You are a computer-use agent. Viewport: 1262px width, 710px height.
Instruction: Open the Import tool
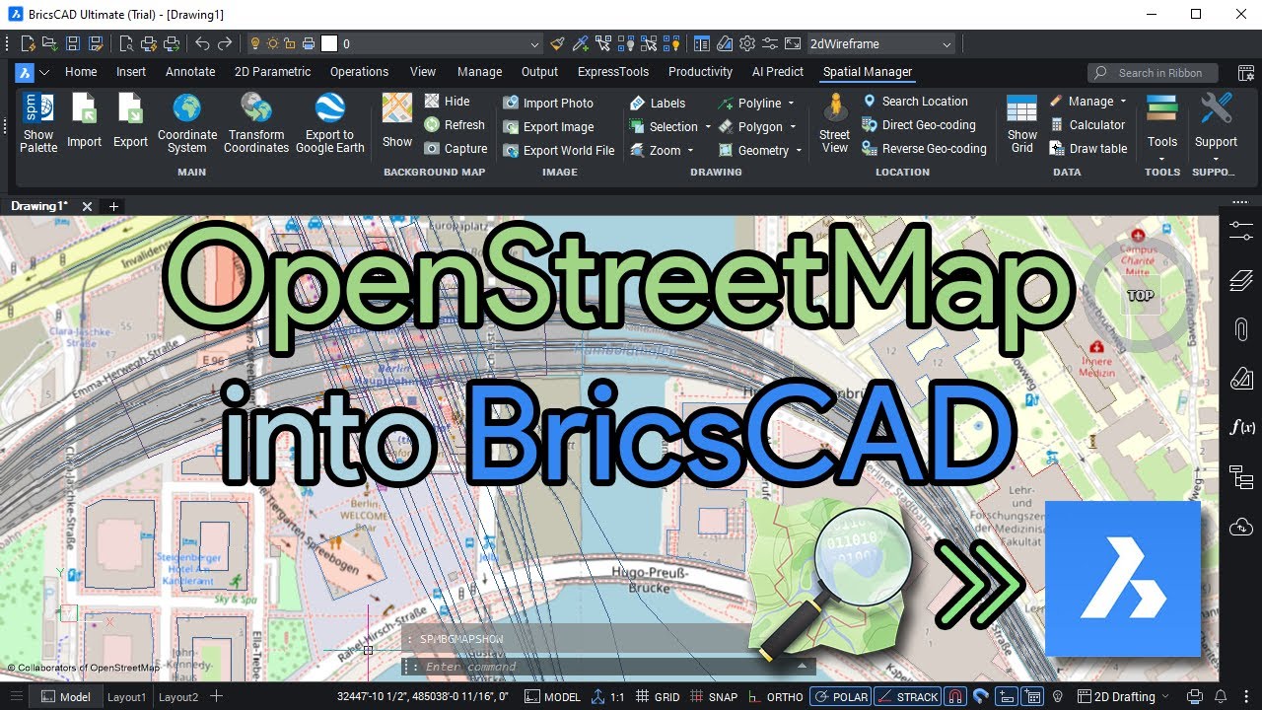click(84, 121)
